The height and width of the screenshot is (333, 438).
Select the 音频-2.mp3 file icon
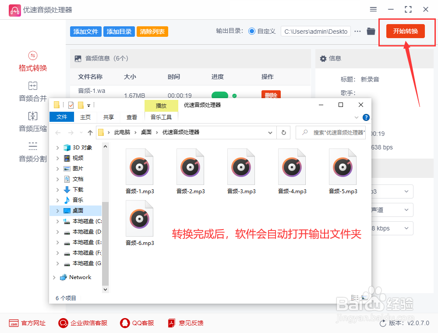click(190, 167)
